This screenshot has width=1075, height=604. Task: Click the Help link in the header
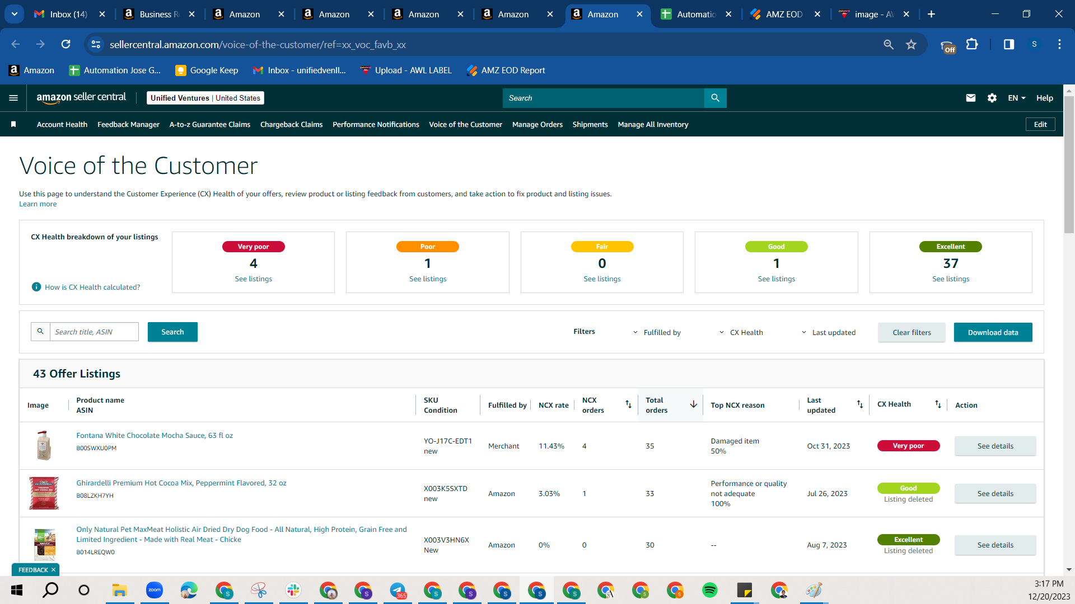[x=1044, y=98]
